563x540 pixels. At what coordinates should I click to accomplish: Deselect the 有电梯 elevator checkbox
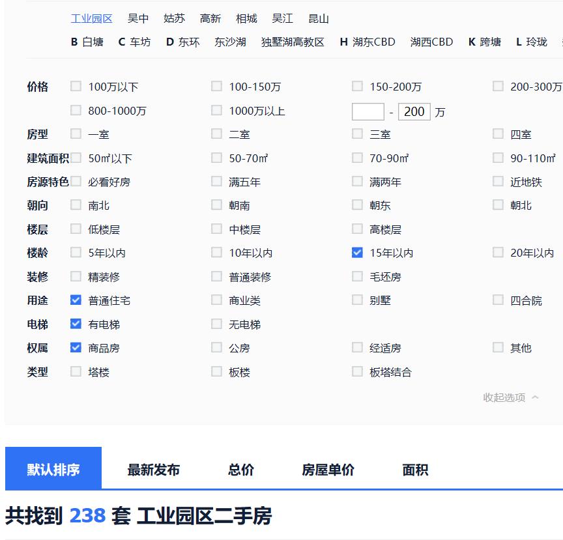pyautogui.click(x=76, y=324)
